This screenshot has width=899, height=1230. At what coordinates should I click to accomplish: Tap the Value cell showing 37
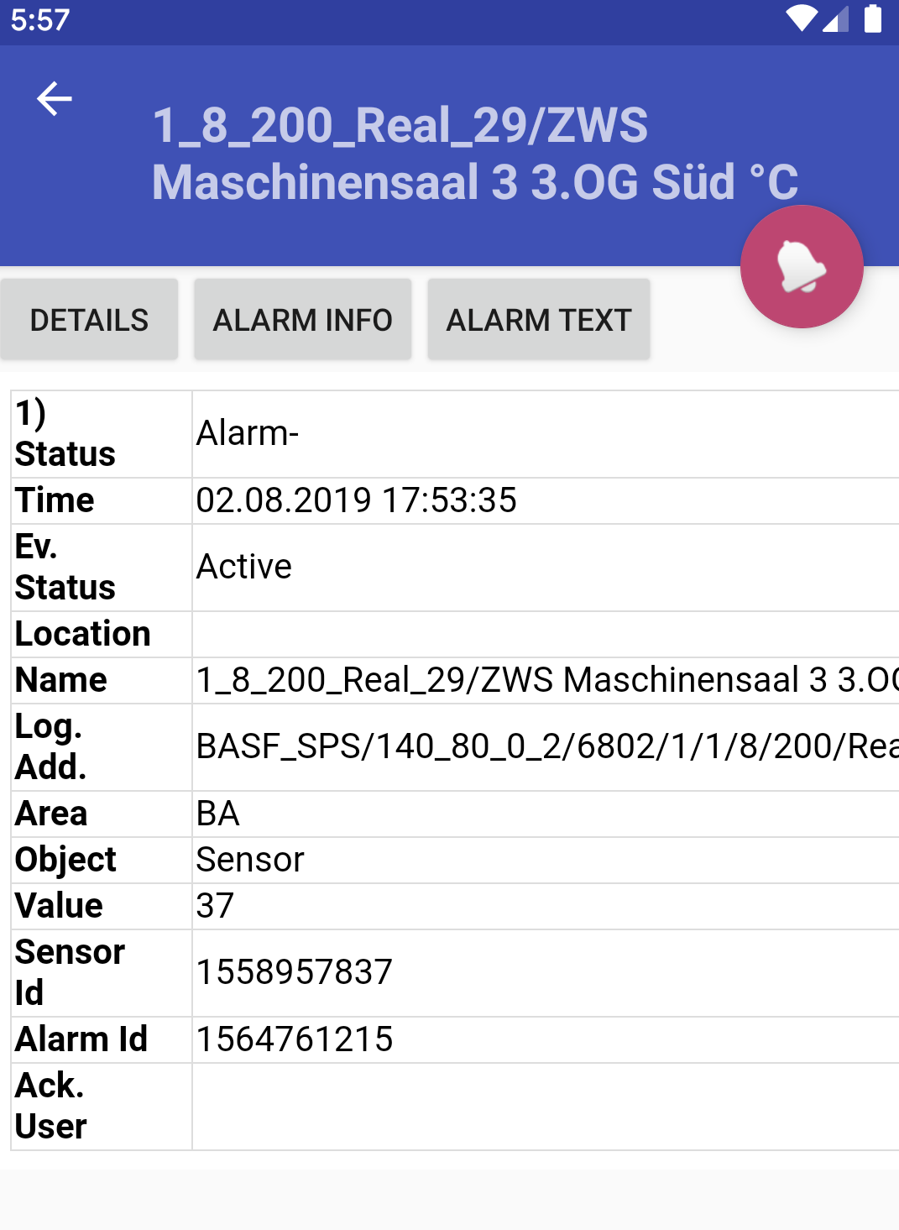pos(546,907)
